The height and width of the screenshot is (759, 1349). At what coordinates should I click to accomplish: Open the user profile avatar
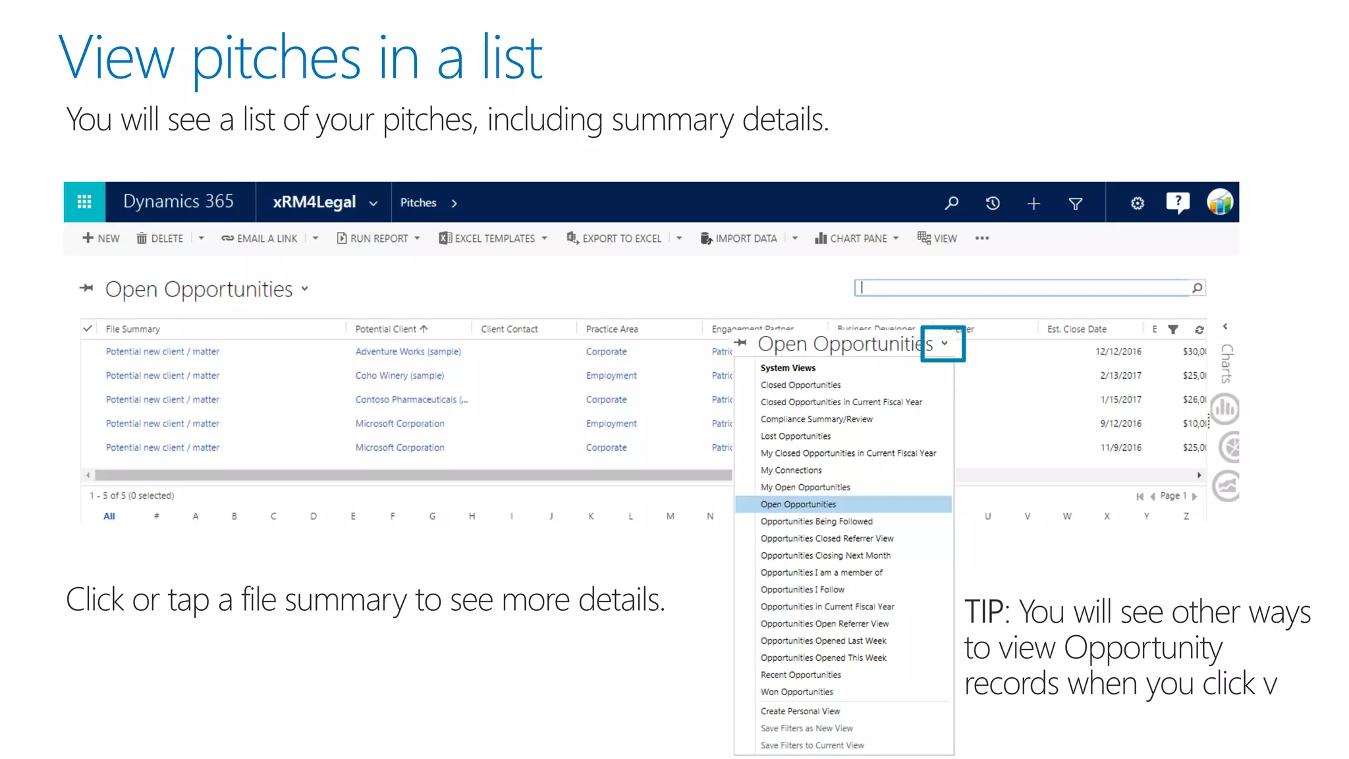1220,202
